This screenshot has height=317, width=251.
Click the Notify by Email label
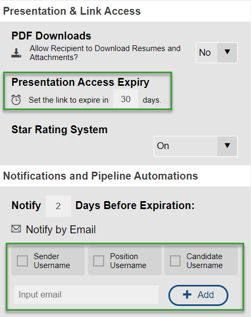coord(61,230)
